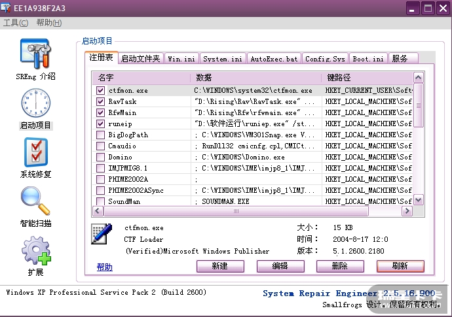The width and height of the screenshot is (452, 317).
Task: Open the 扩展 gear icon
Action: (x=36, y=251)
